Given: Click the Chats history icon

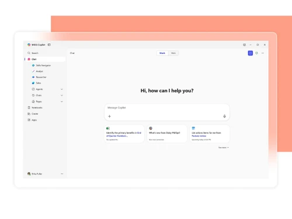Looking at the screenshot, I should (x=33, y=95).
